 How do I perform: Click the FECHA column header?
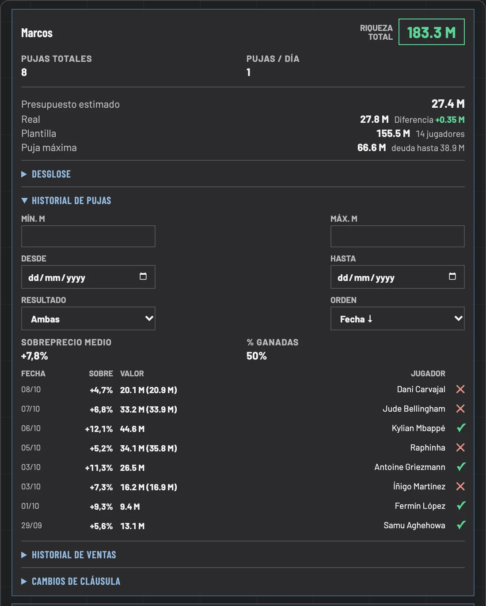33,374
